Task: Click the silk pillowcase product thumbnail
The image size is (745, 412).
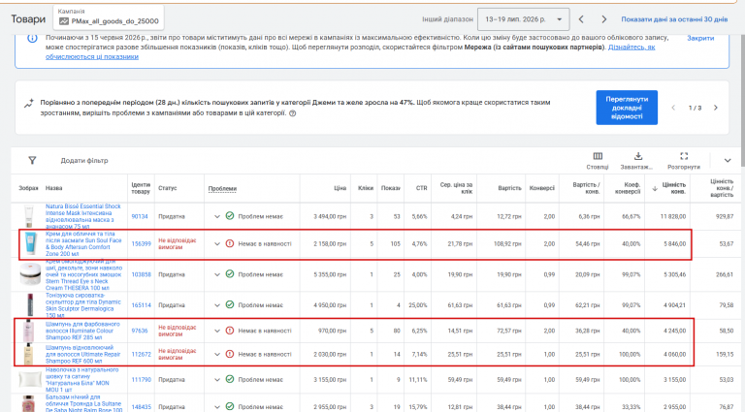Action: click(29, 379)
